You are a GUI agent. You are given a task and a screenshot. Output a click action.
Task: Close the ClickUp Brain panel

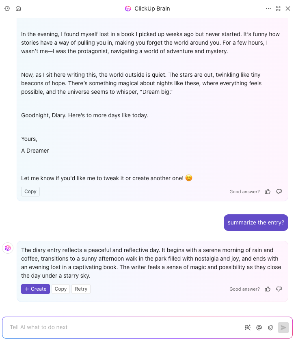(288, 9)
